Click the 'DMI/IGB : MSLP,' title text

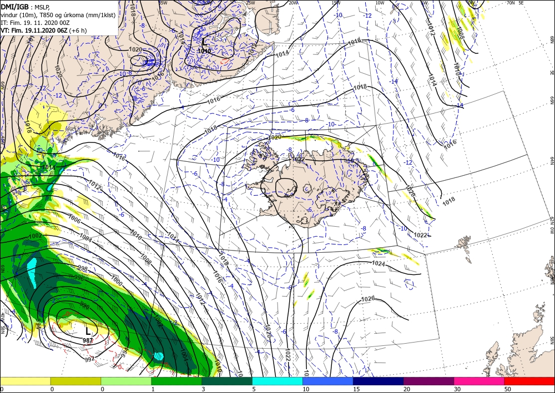tap(25, 7)
